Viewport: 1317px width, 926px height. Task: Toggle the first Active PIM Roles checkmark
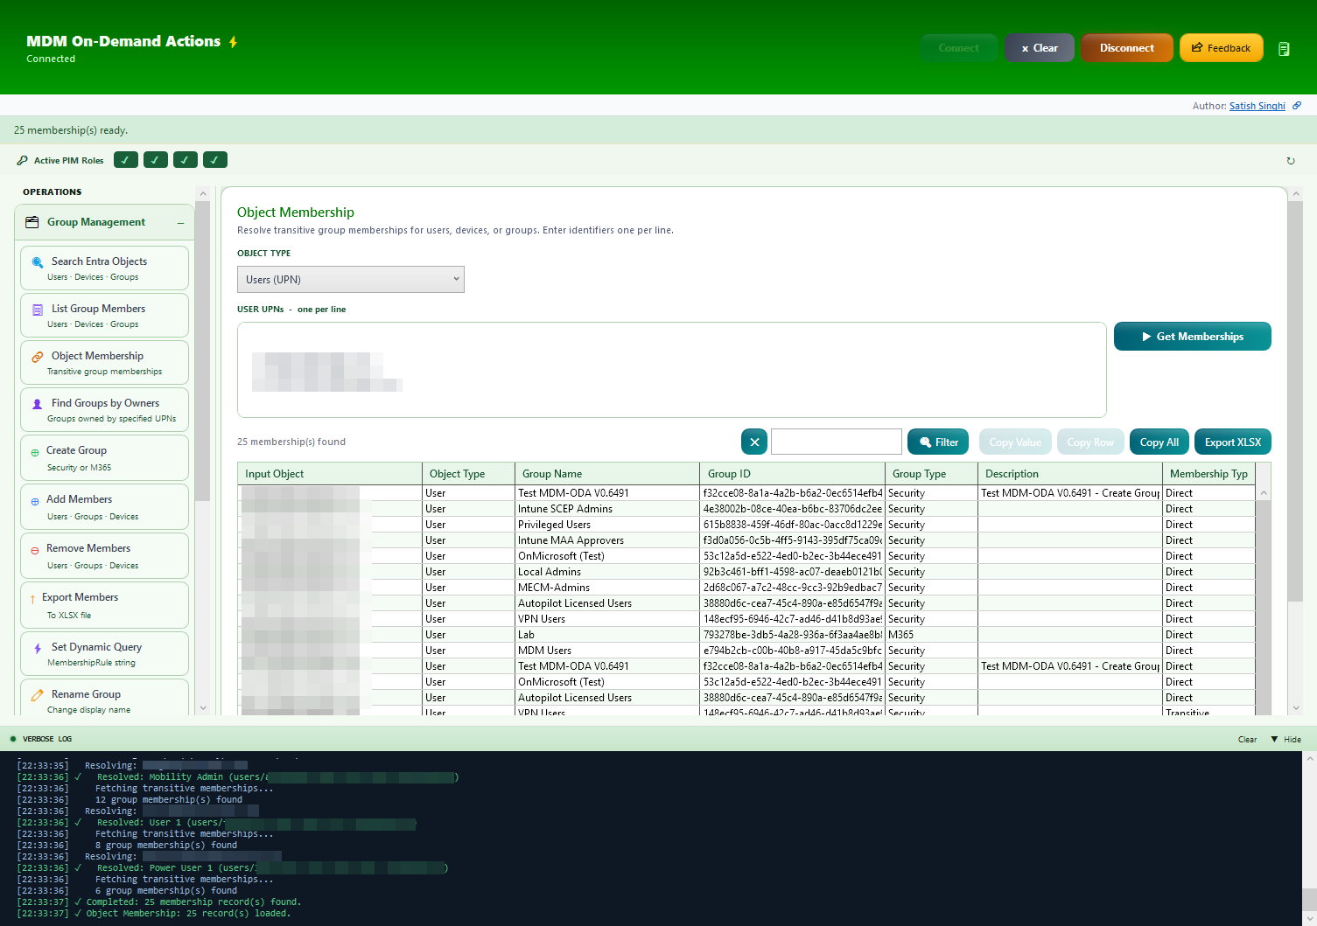125,160
